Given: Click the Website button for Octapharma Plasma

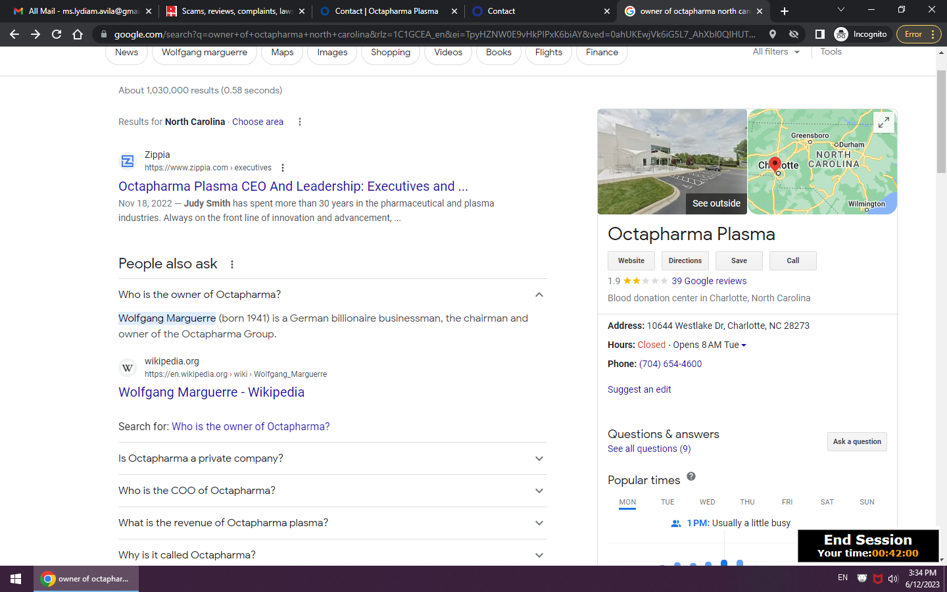Looking at the screenshot, I should pos(631,260).
